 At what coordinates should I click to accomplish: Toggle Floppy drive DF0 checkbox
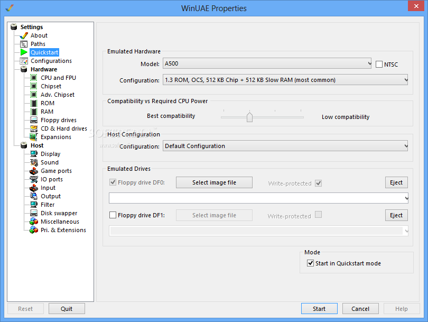(x=113, y=182)
